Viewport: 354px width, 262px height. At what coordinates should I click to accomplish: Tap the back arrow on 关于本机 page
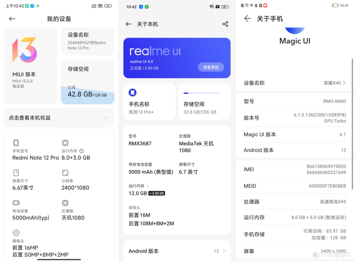pos(128,24)
